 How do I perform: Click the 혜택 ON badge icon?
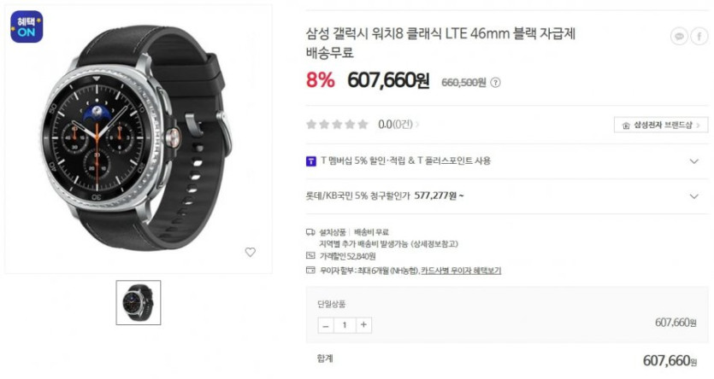(27, 26)
